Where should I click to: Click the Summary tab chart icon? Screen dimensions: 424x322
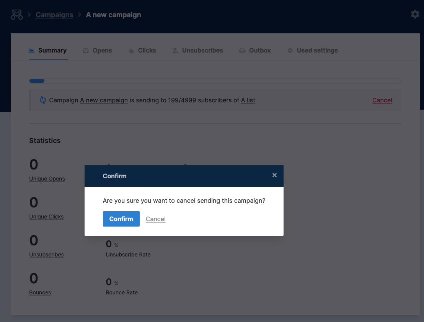32,50
